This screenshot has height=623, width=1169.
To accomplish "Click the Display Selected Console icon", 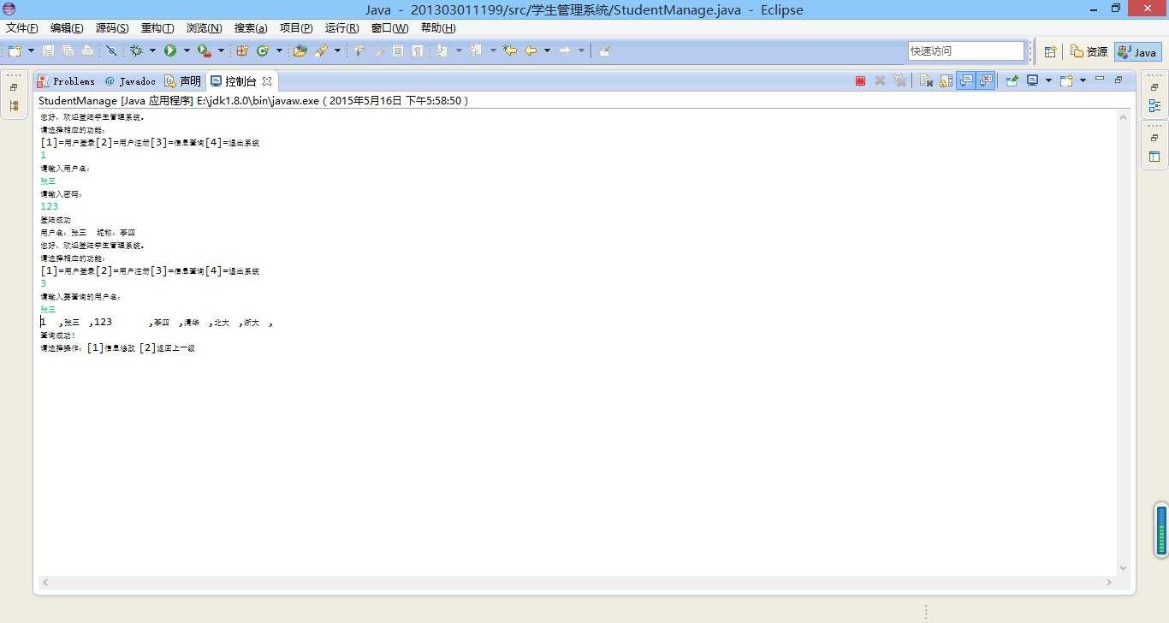I will point(1033,81).
